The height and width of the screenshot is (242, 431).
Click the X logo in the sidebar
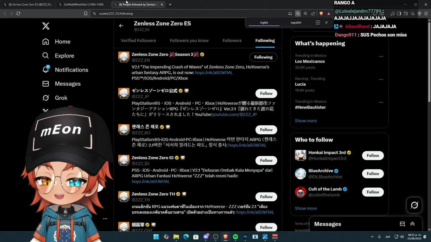46,26
